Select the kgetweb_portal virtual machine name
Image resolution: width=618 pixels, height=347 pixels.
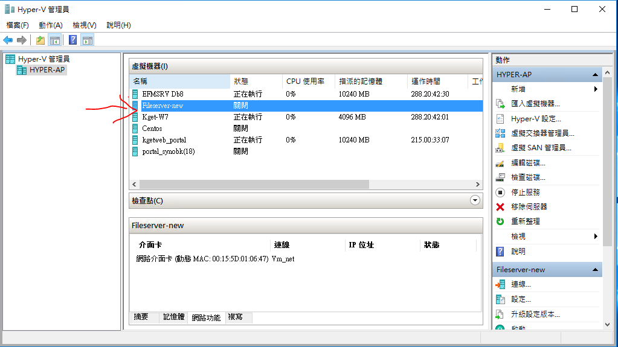(164, 140)
